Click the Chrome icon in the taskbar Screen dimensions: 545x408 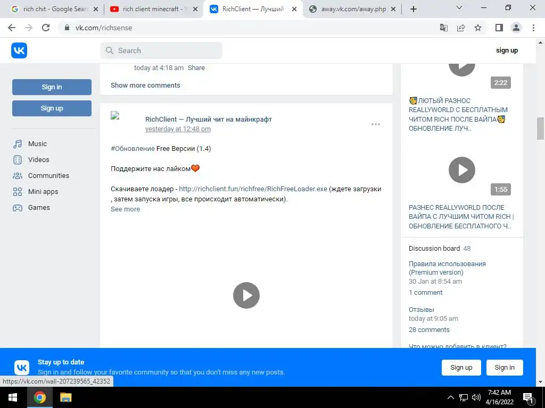tap(39, 397)
